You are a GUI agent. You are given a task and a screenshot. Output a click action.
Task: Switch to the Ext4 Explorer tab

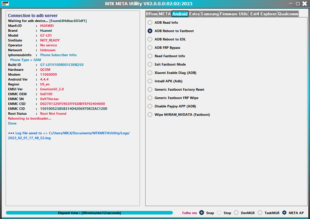point(263,14)
